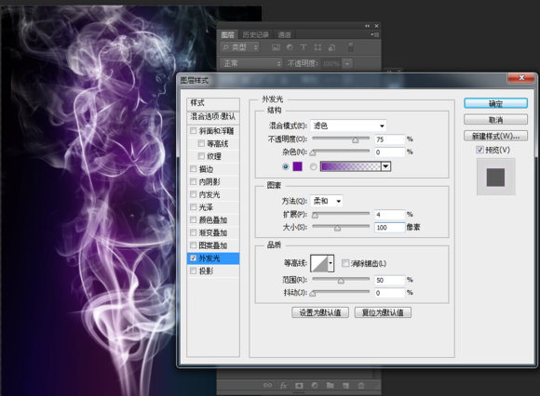Image resolution: width=540 pixels, height=396 pixels.
Task: Click the create new layer icon
Action: pyautogui.click(x=345, y=386)
